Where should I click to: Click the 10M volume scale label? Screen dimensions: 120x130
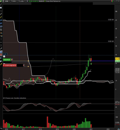pos(116,117)
